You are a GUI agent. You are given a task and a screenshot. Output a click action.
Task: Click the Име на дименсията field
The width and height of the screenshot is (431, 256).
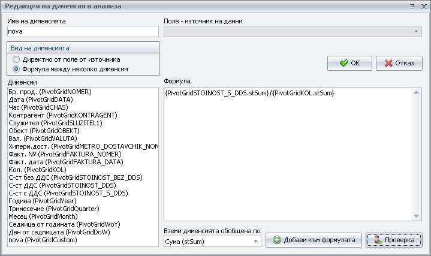83,31
